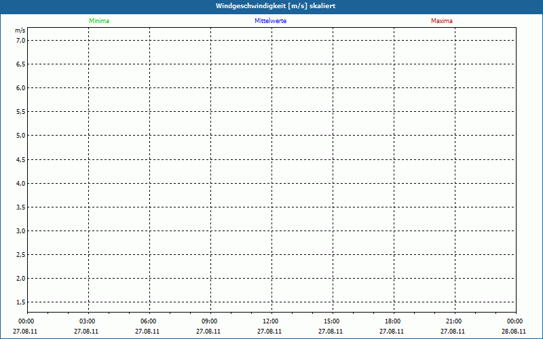This screenshot has height=339, width=543.
Task: Click the 2,0 y-axis value
Action: 21,279
